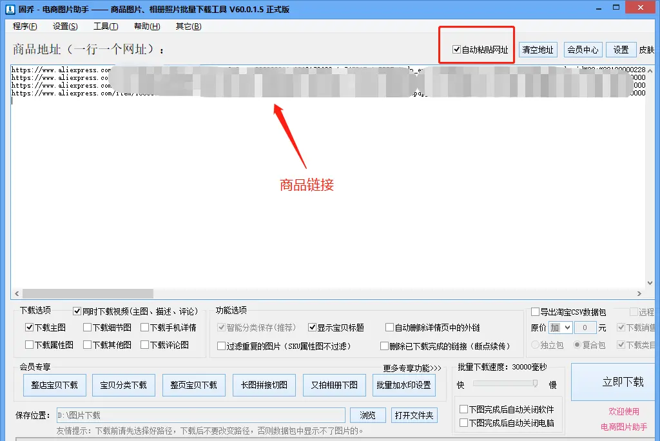Open 会员中心 button
The height and width of the screenshot is (441, 660).
(582, 50)
